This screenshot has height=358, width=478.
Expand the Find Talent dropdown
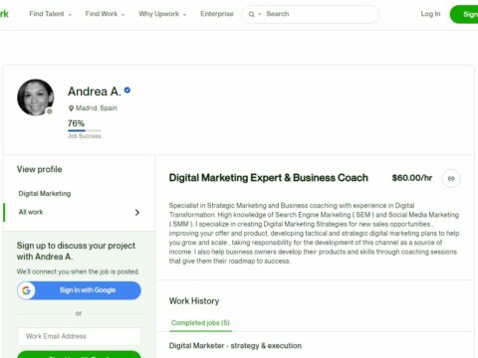[50, 14]
